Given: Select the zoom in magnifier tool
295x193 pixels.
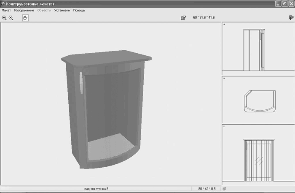Looking at the screenshot, I should tap(4, 18).
